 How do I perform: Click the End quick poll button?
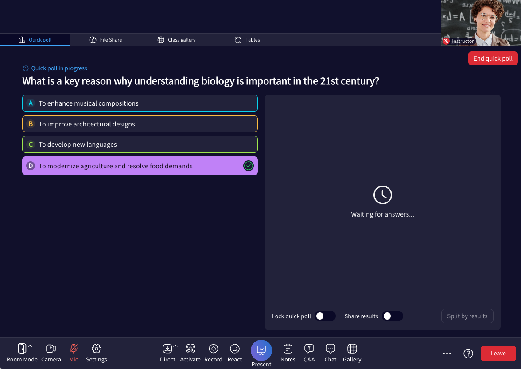[x=493, y=58]
